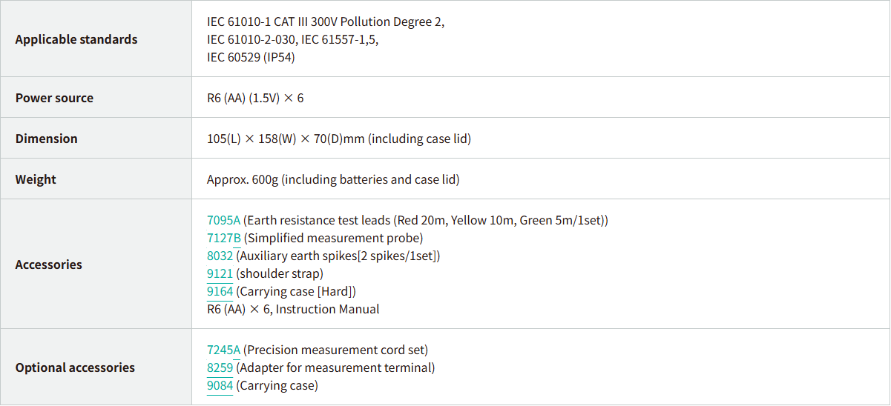This screenshot has width=891, height=406.
Task: Click the IEC 60529 (IP54) text
Action: coord(251,57)
